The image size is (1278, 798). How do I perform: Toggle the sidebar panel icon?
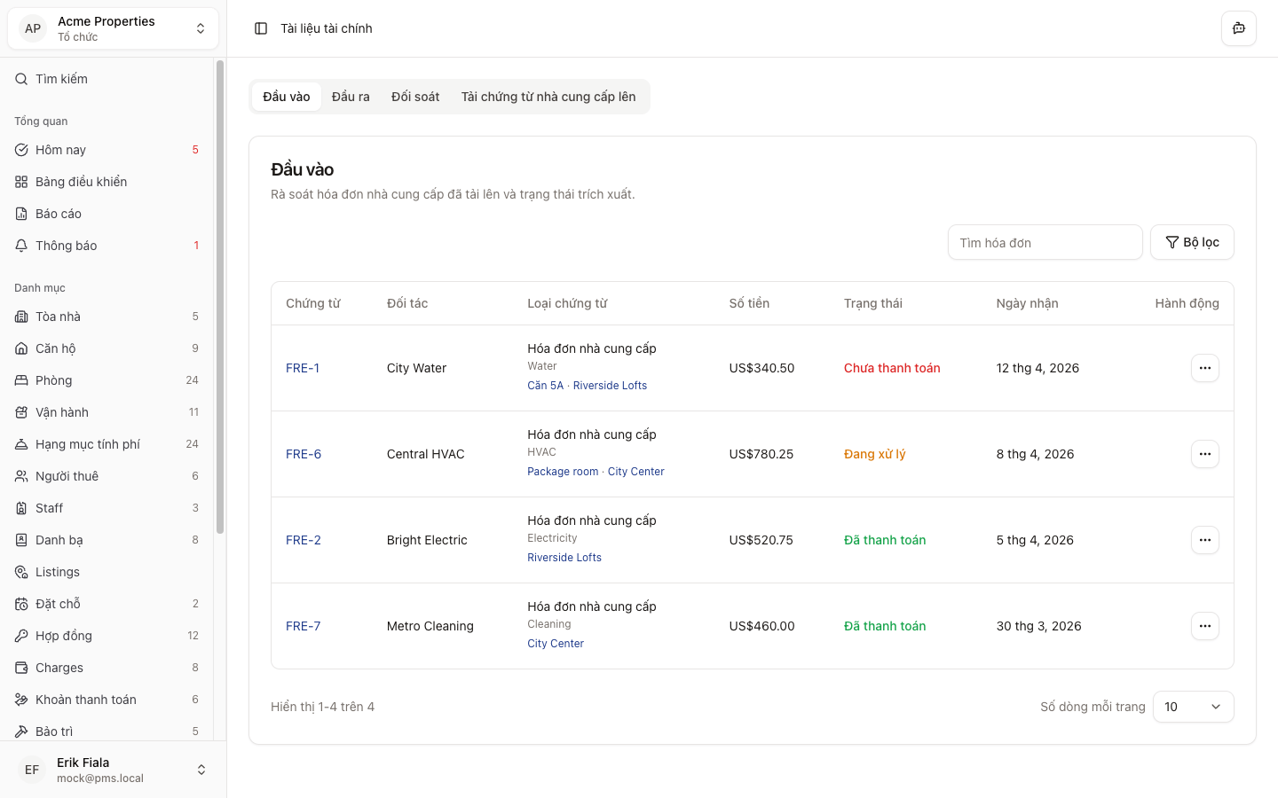click(x=261, y=28)
